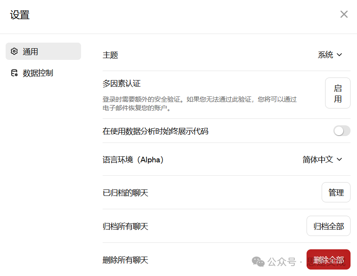Click the gear icon beside 通用
Image resolution: width=357 pixels, height=276 pixels.
click(x=14, y=52)
